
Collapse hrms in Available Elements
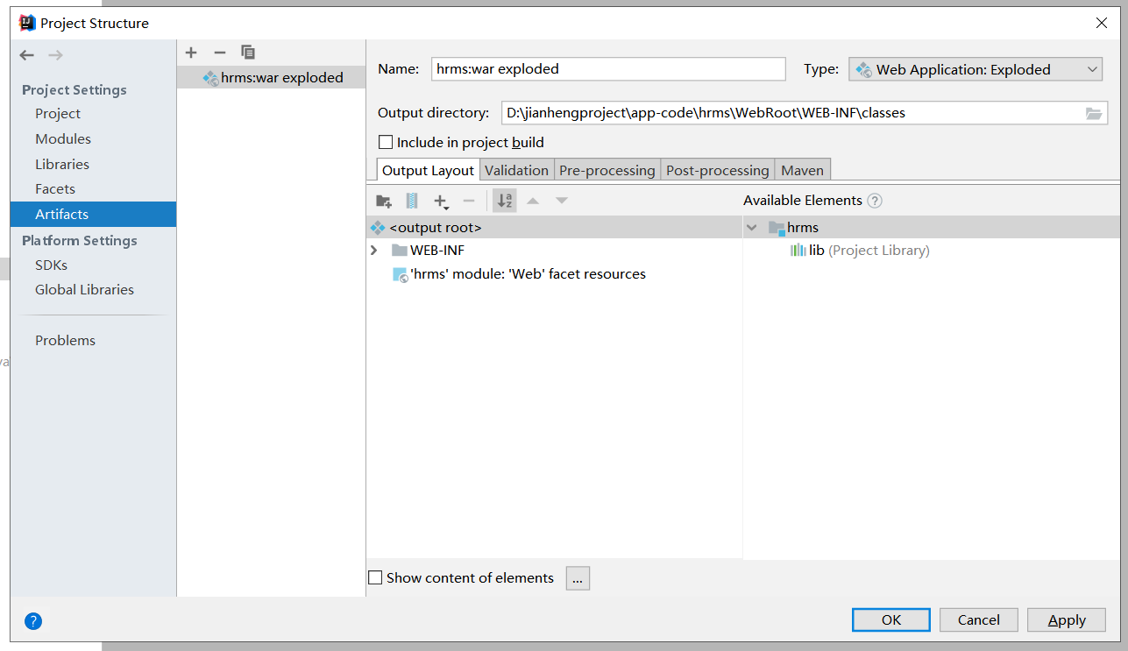(x=752, y=226)
